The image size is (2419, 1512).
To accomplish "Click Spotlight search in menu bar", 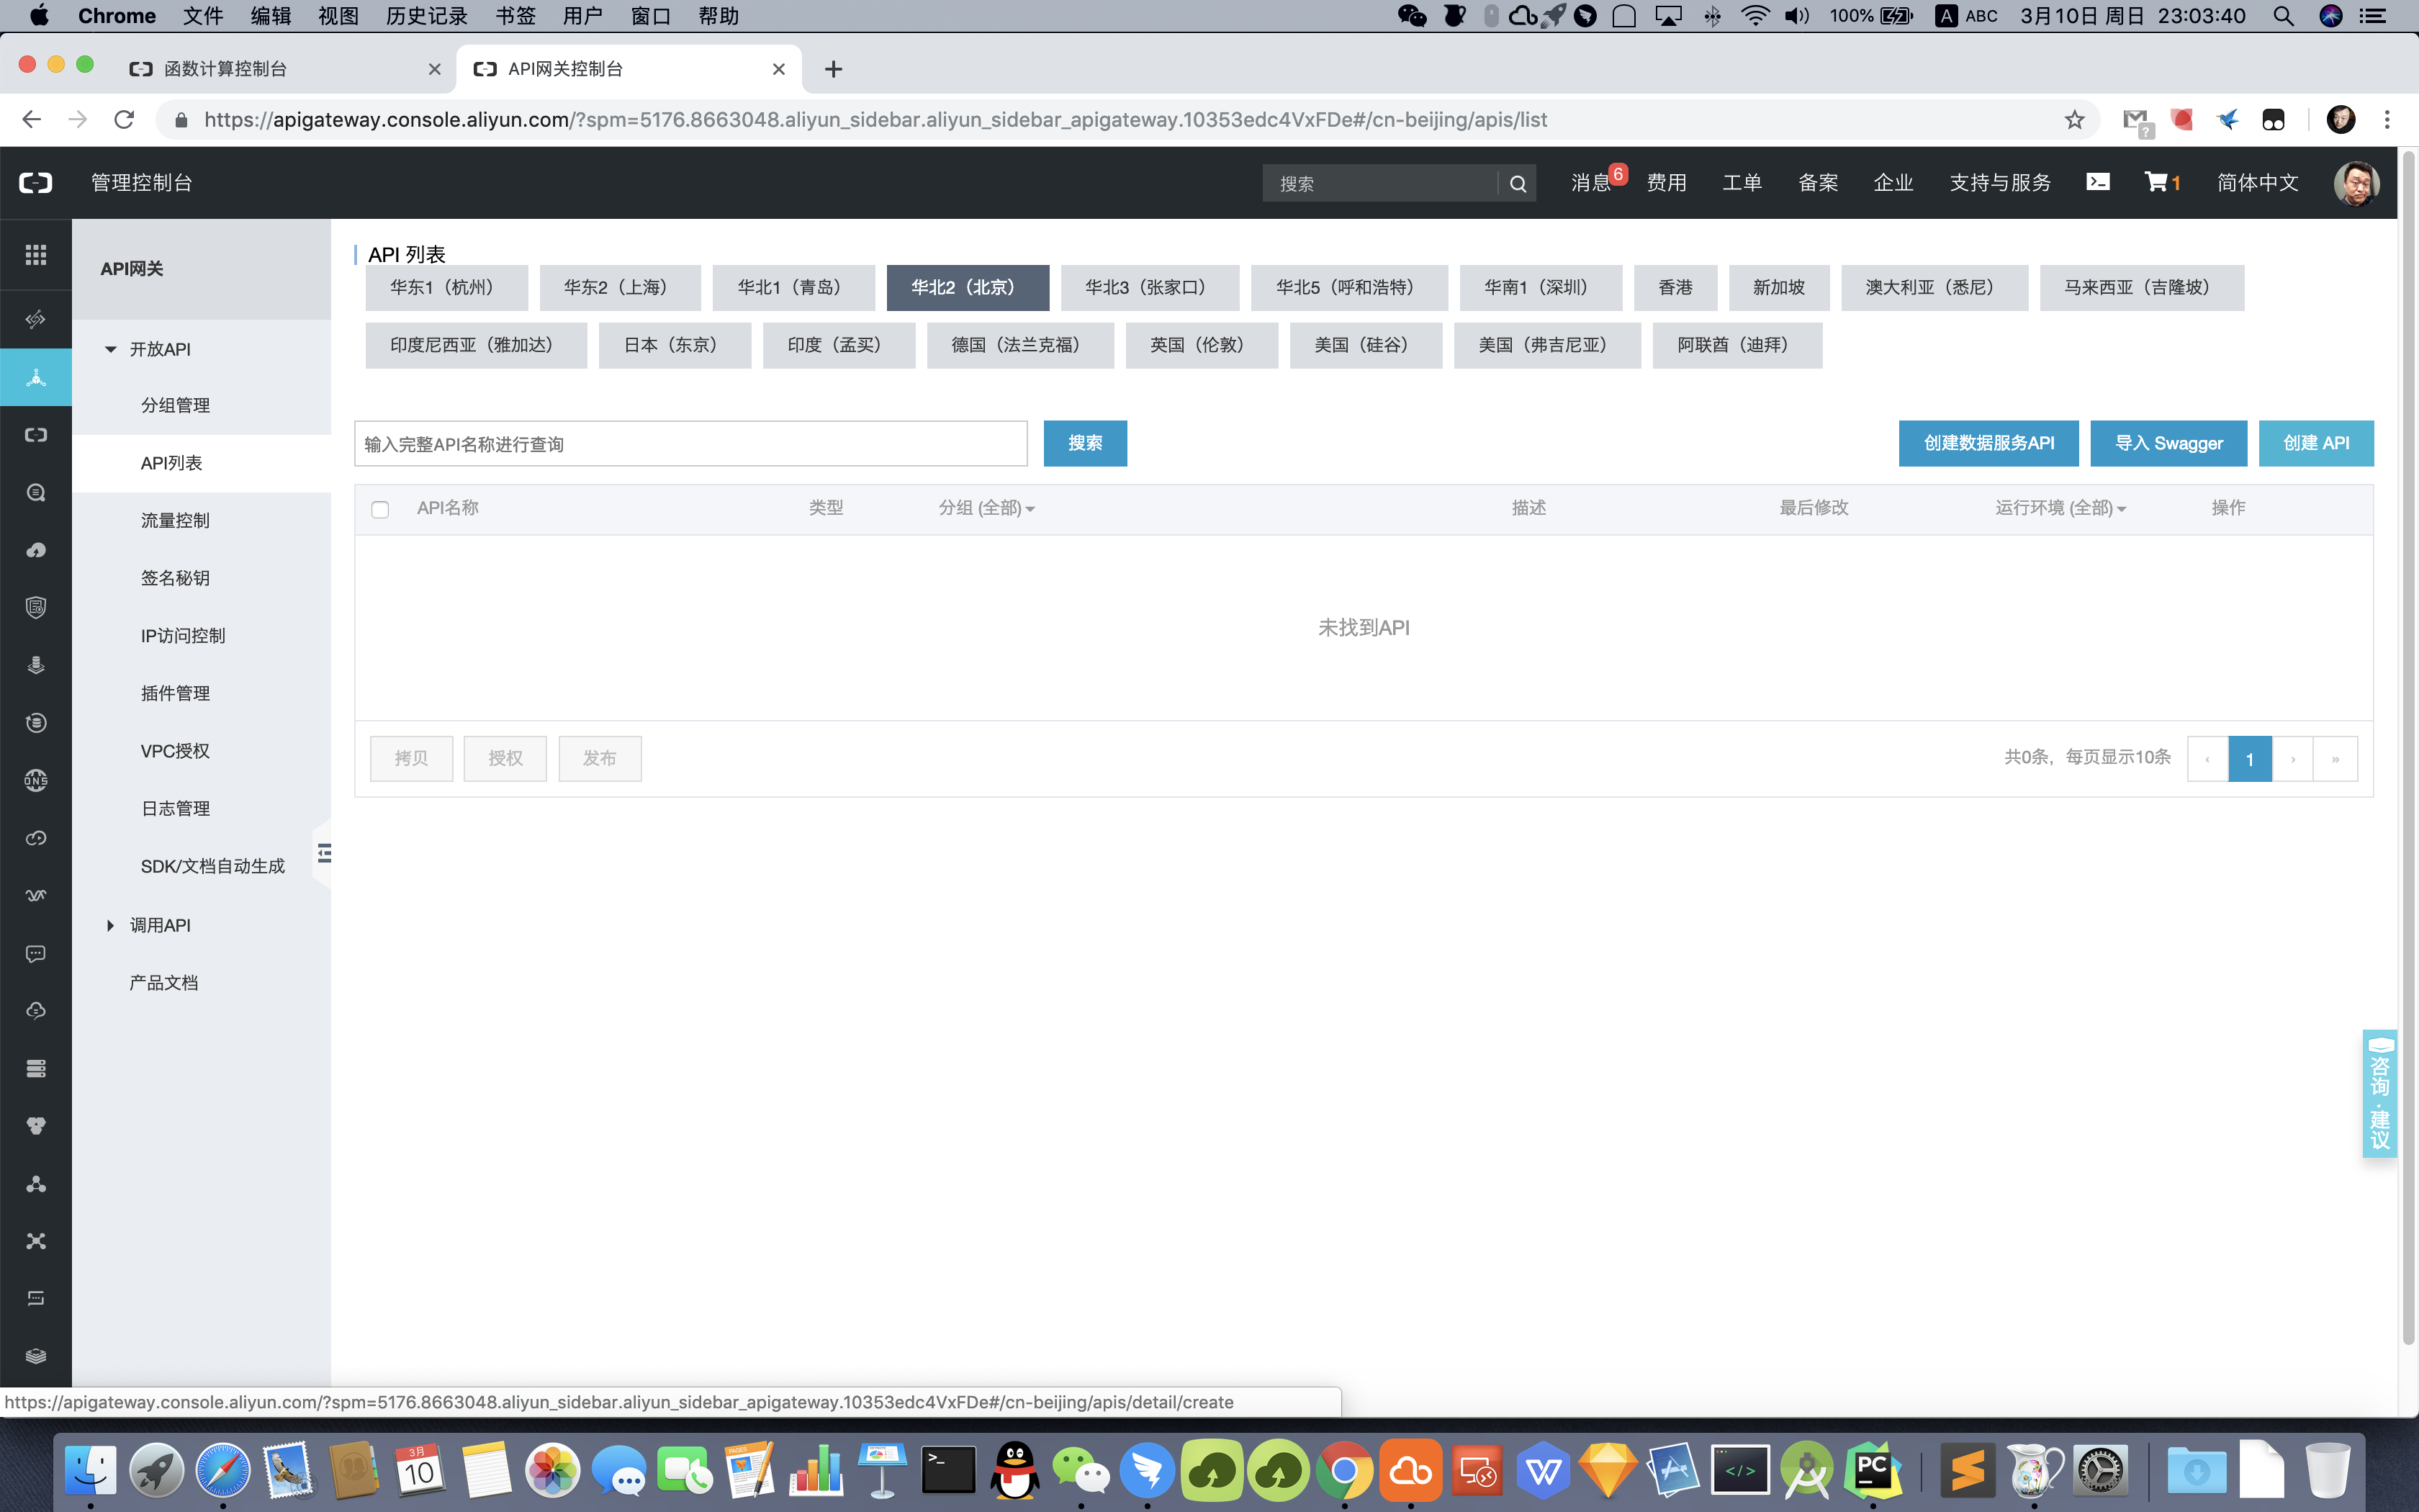I will click(2283, 16).
